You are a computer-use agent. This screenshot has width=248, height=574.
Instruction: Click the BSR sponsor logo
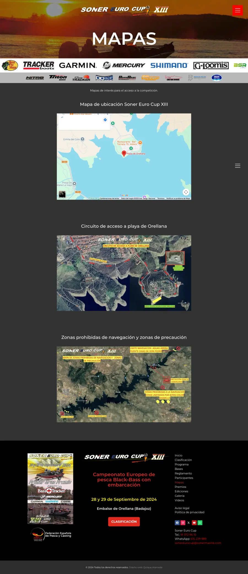pos(240,65)
